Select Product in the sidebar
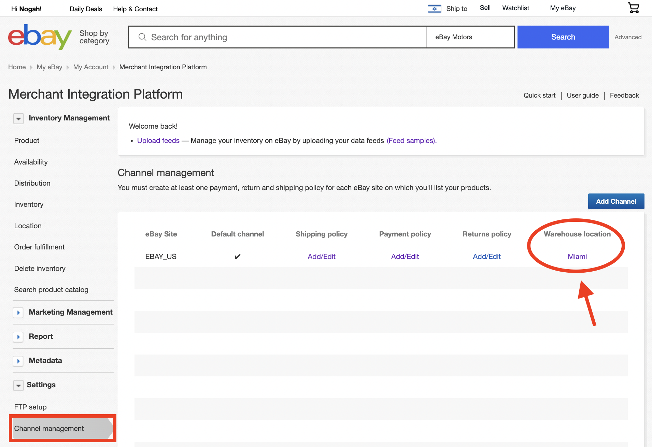Screen dimensions: 652x447 pyautogui.click(x=27, y=141)
